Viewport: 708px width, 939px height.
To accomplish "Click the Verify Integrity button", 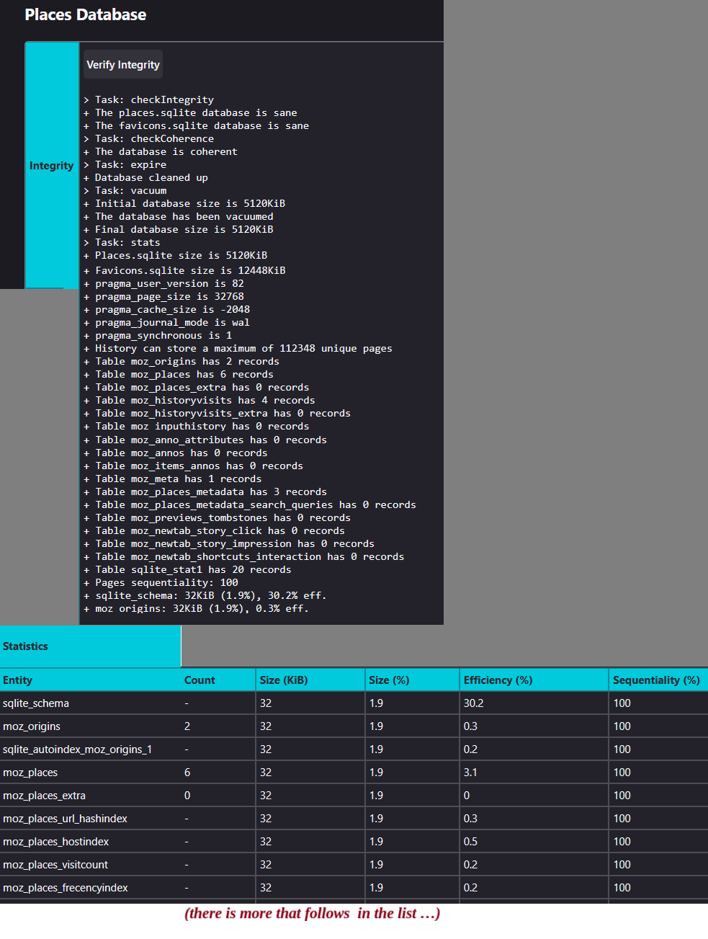I will pyautogui.click(x=123, y=65).
